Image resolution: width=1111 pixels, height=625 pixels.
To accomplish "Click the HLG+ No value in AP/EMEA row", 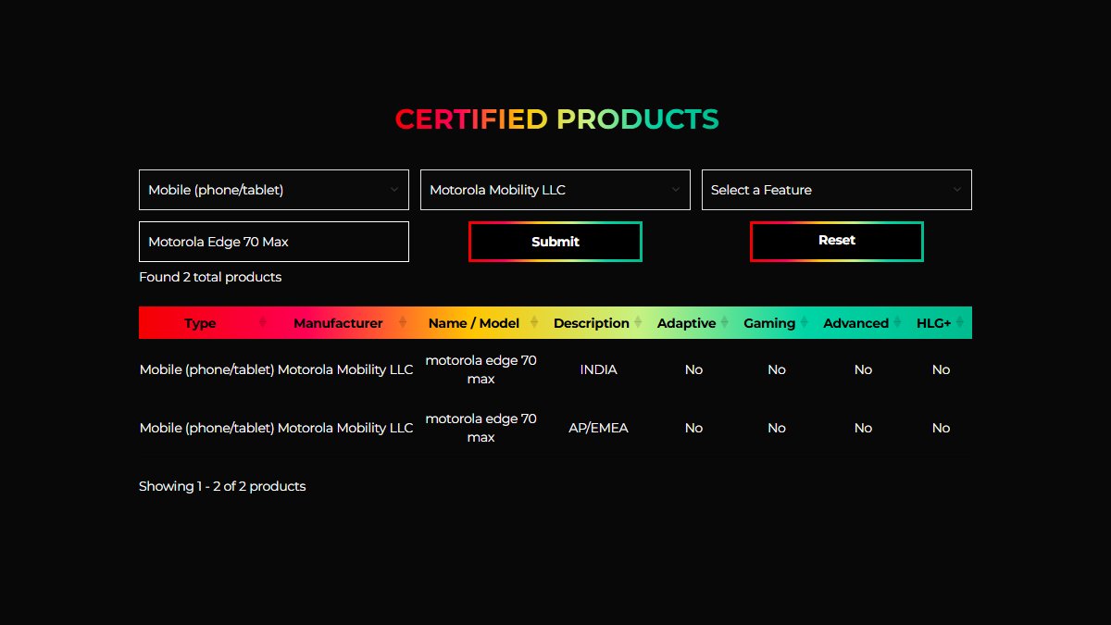I will (x=941, y=428).
